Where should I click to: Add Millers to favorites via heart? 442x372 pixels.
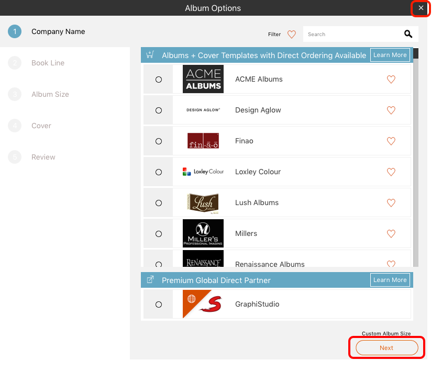pos(391,233)
